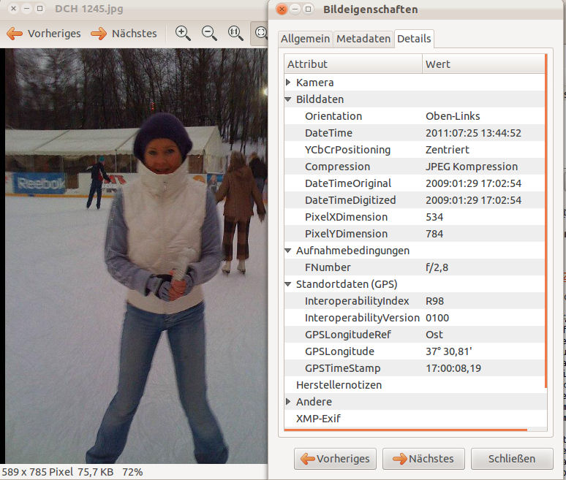Maximize the Bildeigenschaften dialog
This screenshot has height=480, width=566.
point(308,9)
